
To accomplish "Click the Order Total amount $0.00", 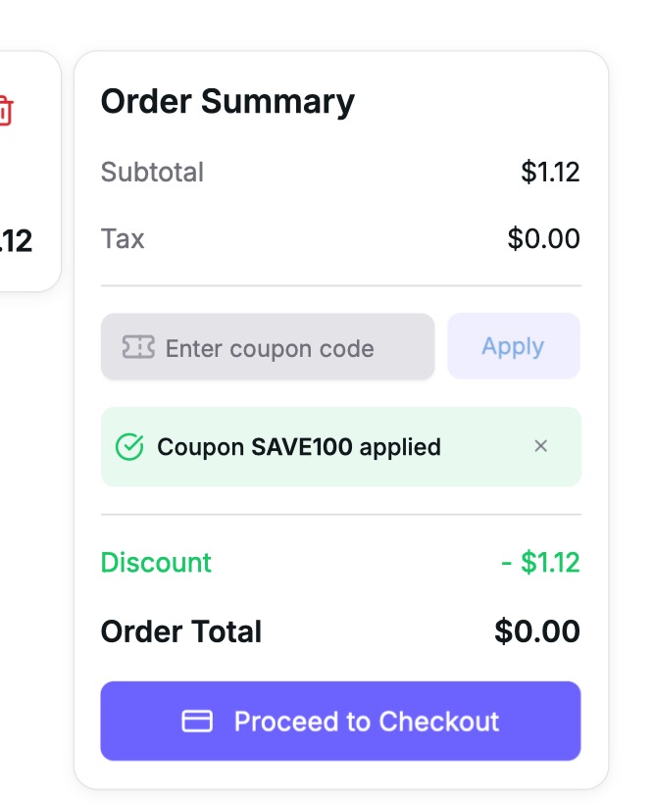I will pos(536,631).
